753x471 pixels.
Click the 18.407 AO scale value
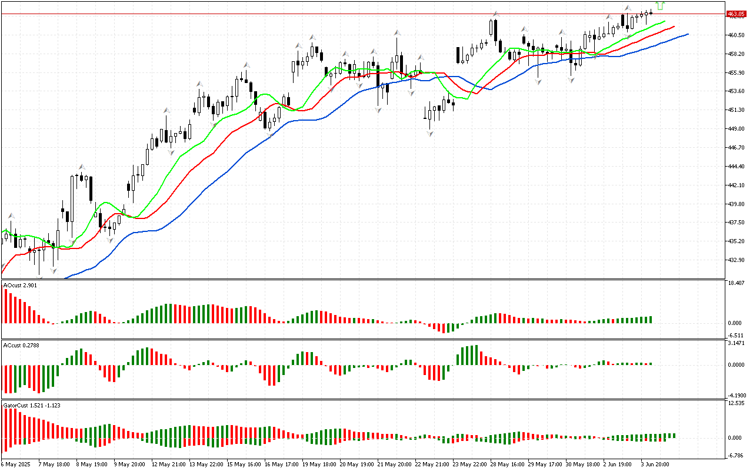click(x=737, y=283)
